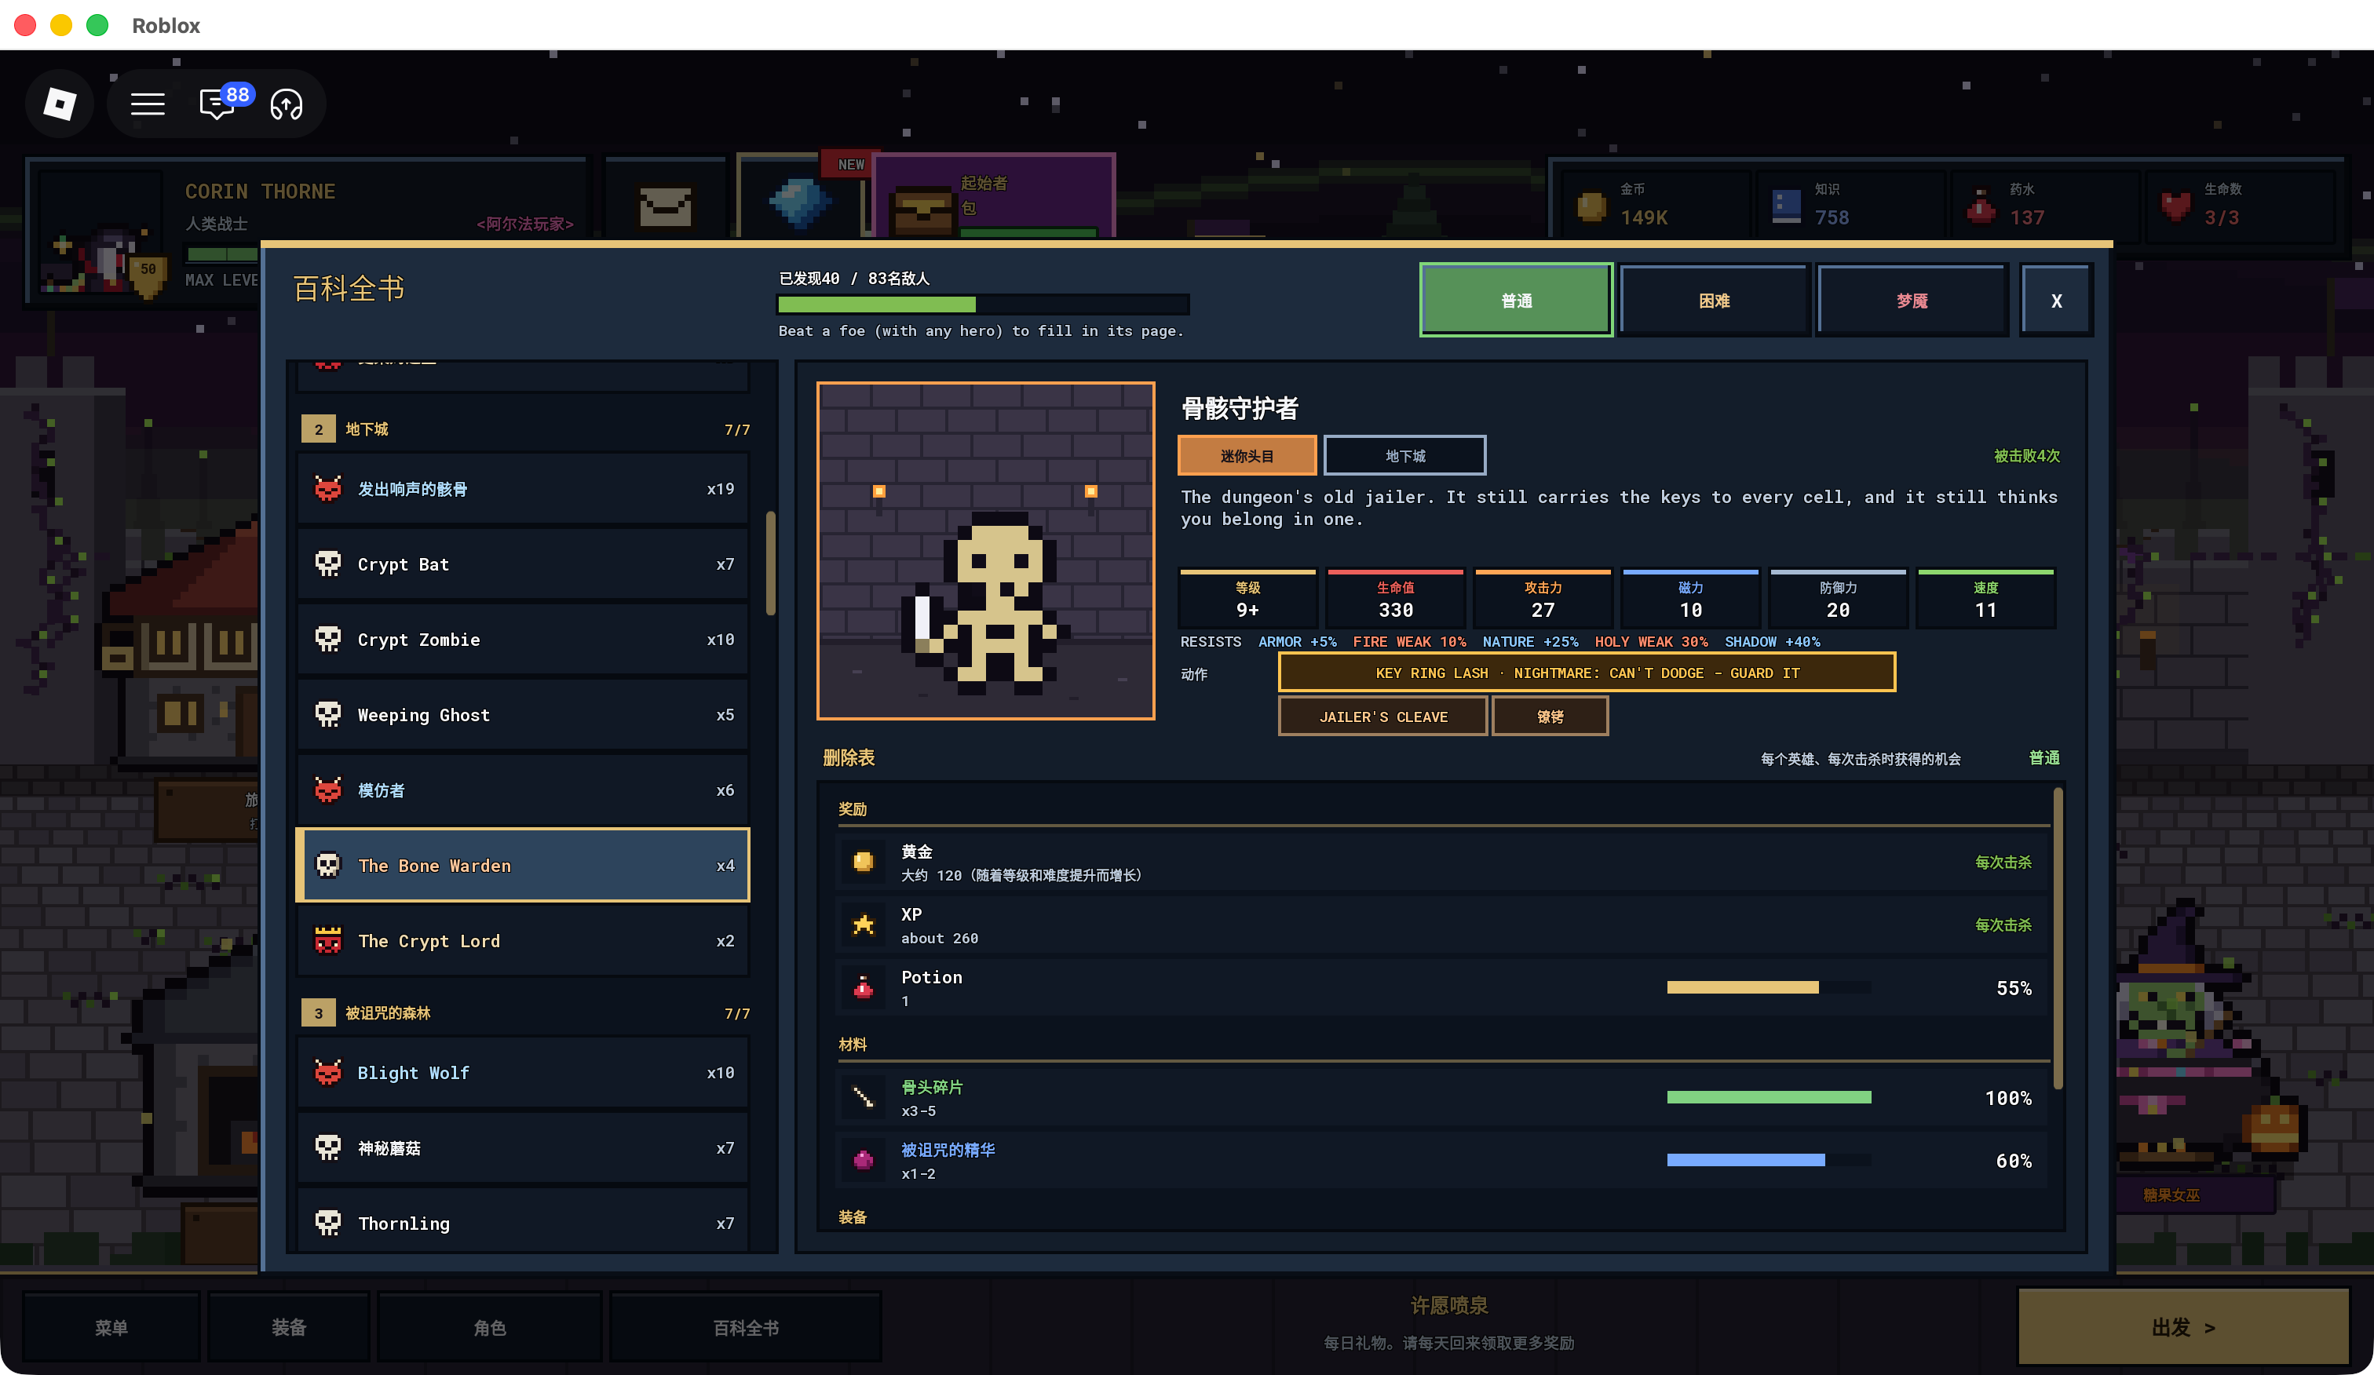Image resolution: width=2374 pixels, height=1375 pixels.
Task: Click the drop table scrollbar
Action: tap(2058, 938)
